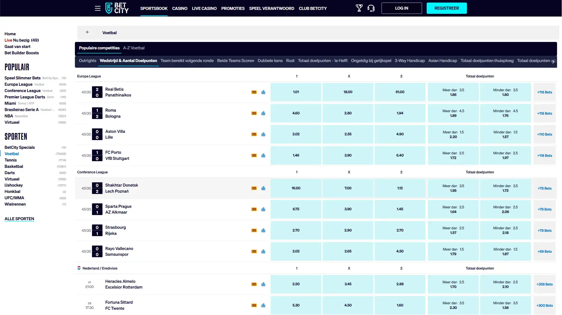Open Bet Builder badge for Roma vs Bologna
This screenshot has width=562, height=315.
click(254, 113)
